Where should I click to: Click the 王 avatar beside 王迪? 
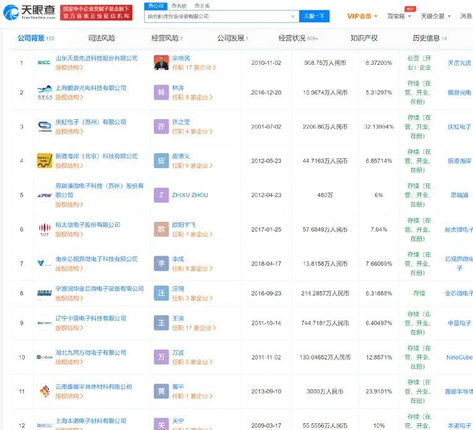coord(161,323)
